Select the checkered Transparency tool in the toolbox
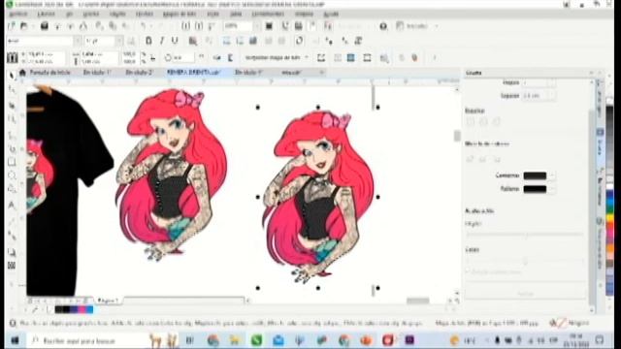The image size is (621, 349). (12, 266)
